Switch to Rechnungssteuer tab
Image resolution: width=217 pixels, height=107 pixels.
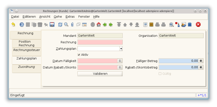(27, 52)
